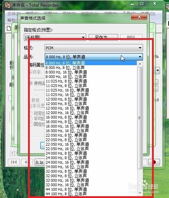
Task: Click the red record button
Action: (154, 162)
